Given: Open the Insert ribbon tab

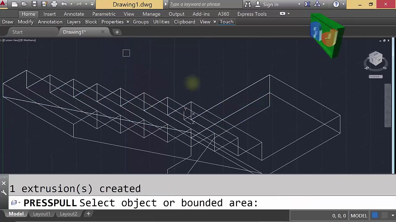Looking at the screenshot, I should tap(49, 14).
